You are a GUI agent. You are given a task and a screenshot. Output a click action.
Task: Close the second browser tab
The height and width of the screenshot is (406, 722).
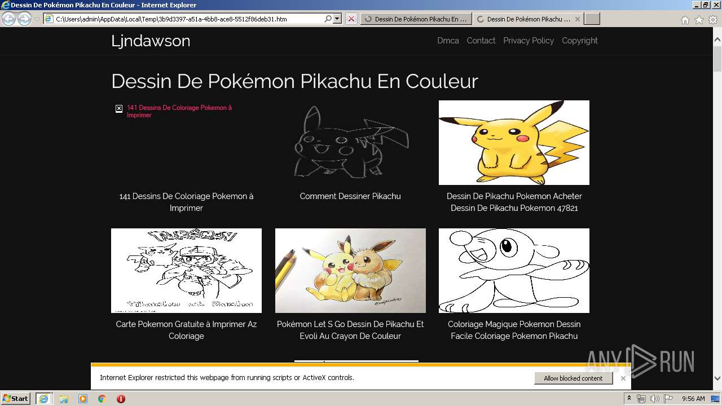[x=577, y=19]
